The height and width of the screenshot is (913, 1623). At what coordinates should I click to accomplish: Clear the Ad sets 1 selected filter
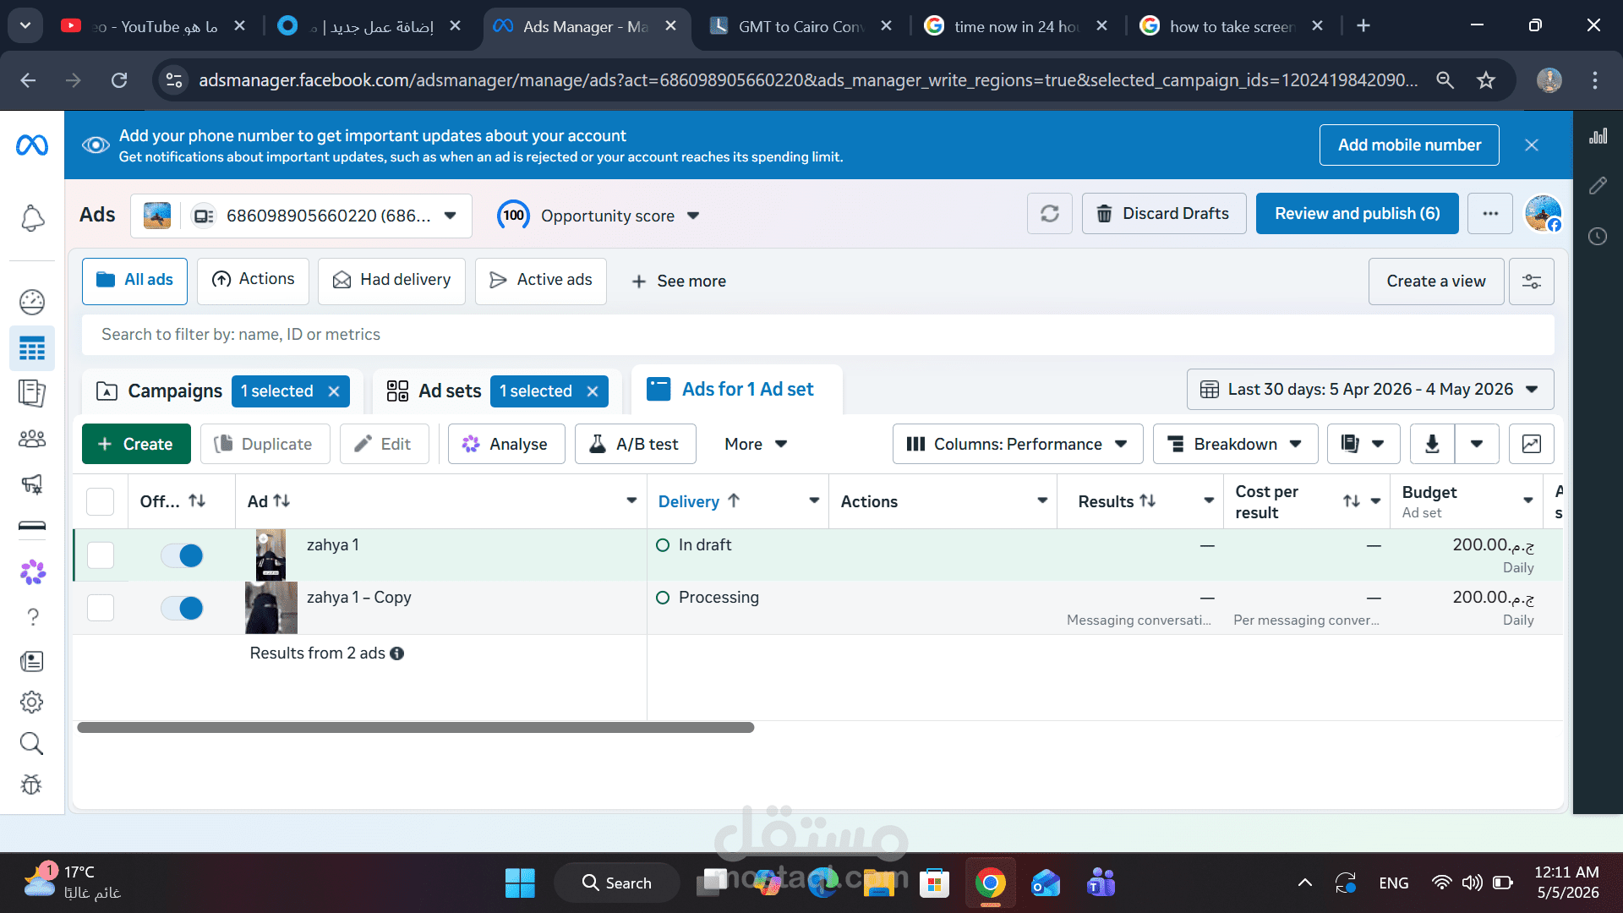pos(593,391)
